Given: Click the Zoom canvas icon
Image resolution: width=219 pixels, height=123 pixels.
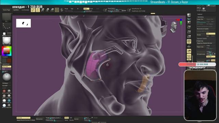Looking at the screenshot, I should pyautogui.click(x=189, y=27).
